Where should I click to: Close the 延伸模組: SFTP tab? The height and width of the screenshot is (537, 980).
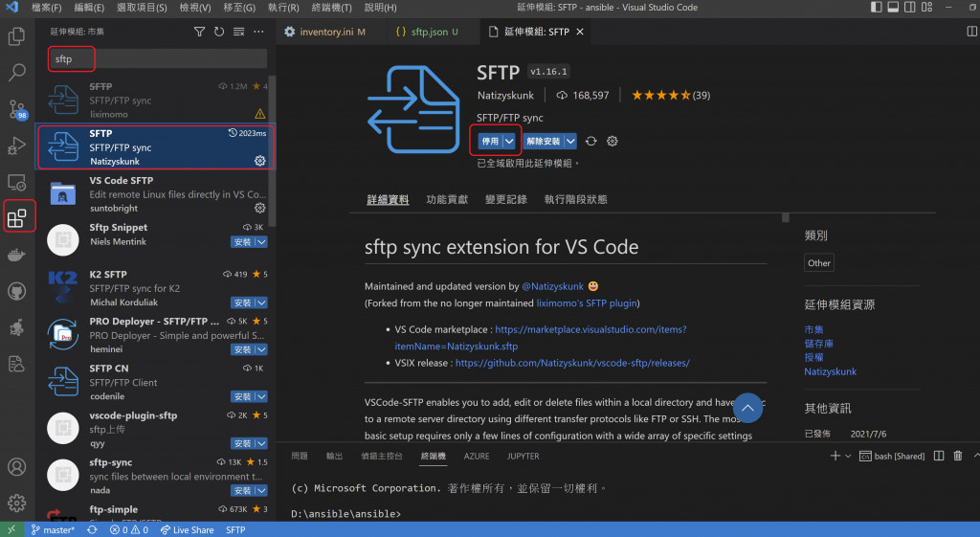point(580,32)
